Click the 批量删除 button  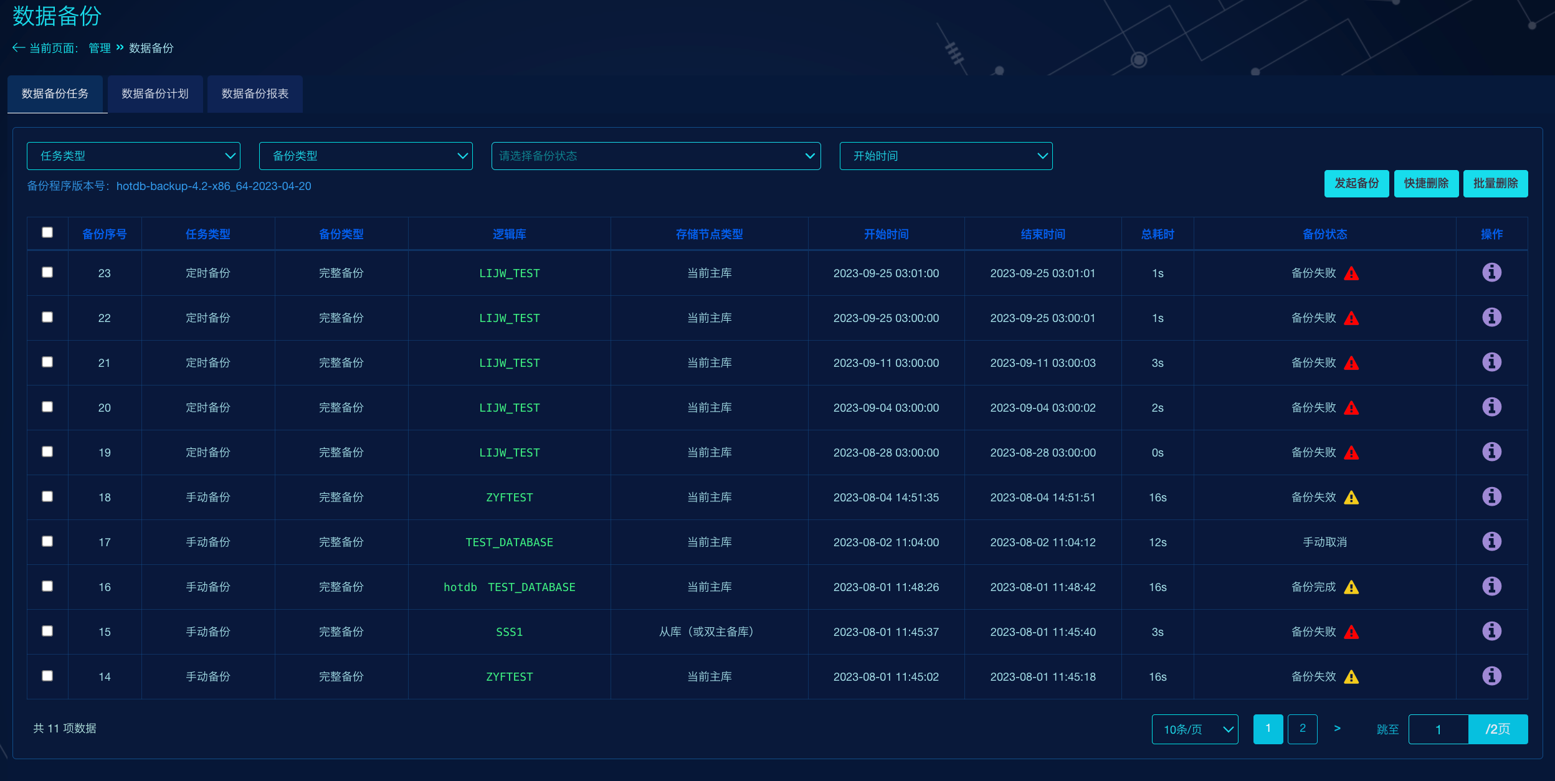pos(1495,183)
